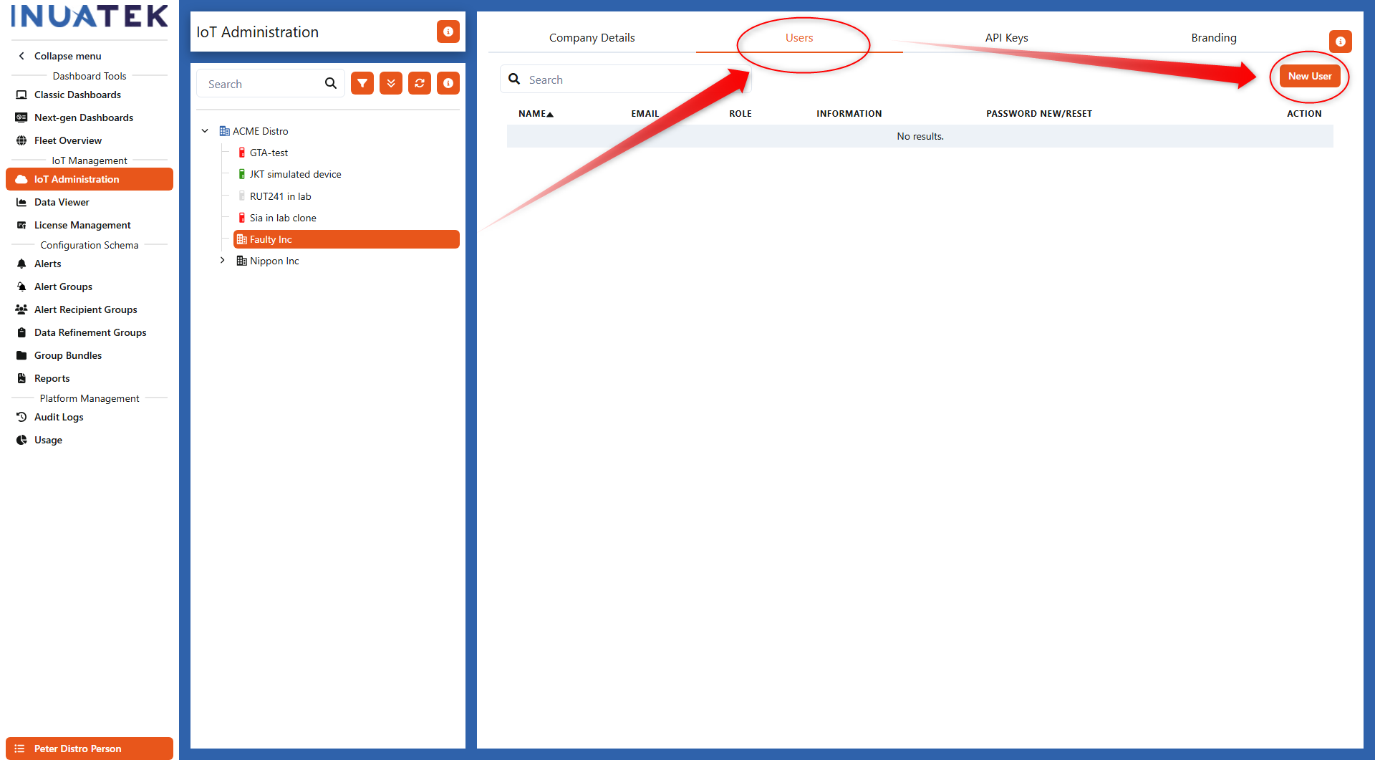Click the New User button
The width and height of the screenshot is (1375, 760).
tap(1310, 75)
